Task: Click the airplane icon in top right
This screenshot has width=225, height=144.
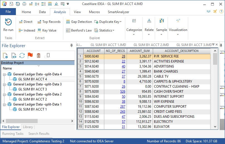Action: click(215, 11)
